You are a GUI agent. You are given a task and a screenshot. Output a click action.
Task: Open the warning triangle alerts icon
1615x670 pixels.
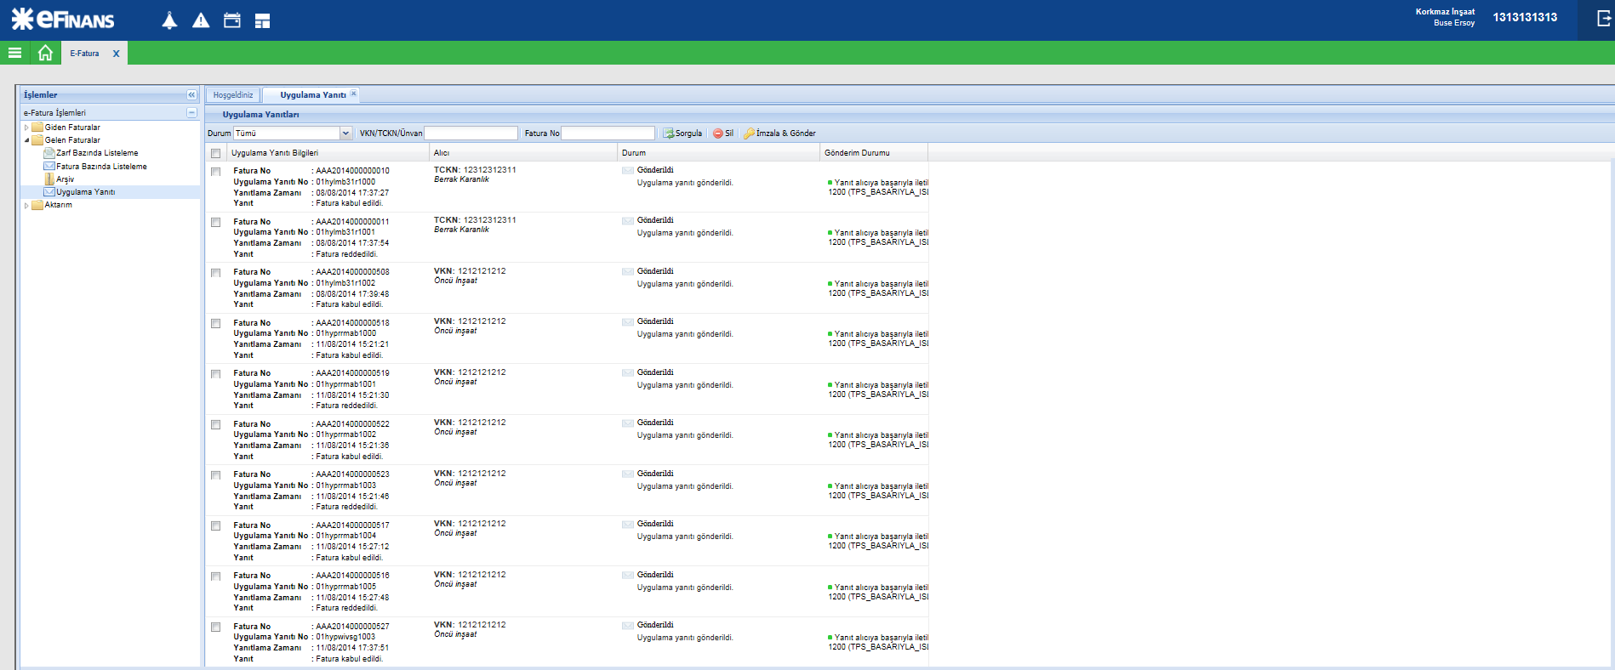coord(201,20)
